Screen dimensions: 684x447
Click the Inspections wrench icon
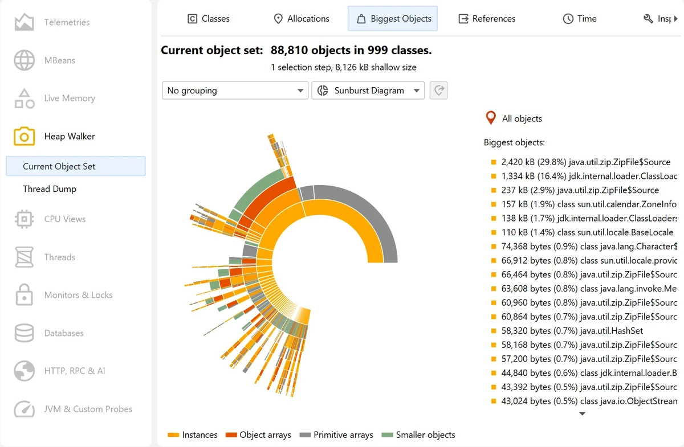click(x=648, y=19)
